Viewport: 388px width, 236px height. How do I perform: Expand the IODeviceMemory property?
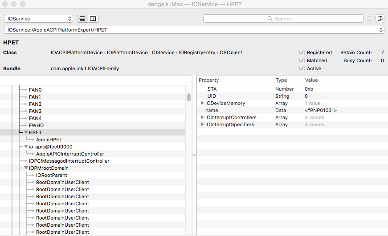[202, 103]
